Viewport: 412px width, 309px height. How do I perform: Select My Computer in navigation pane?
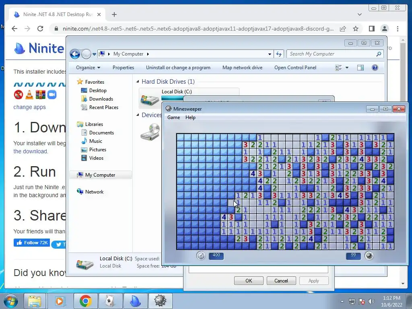point(100,175)
